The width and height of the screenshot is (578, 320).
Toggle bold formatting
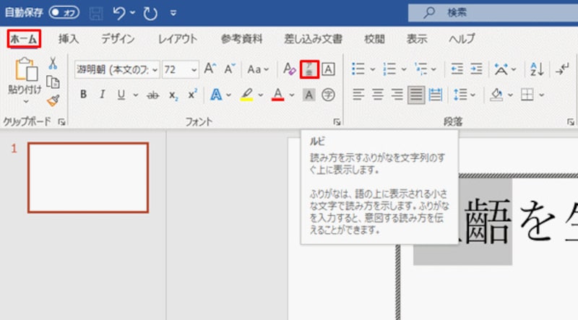tap(83, 95)
